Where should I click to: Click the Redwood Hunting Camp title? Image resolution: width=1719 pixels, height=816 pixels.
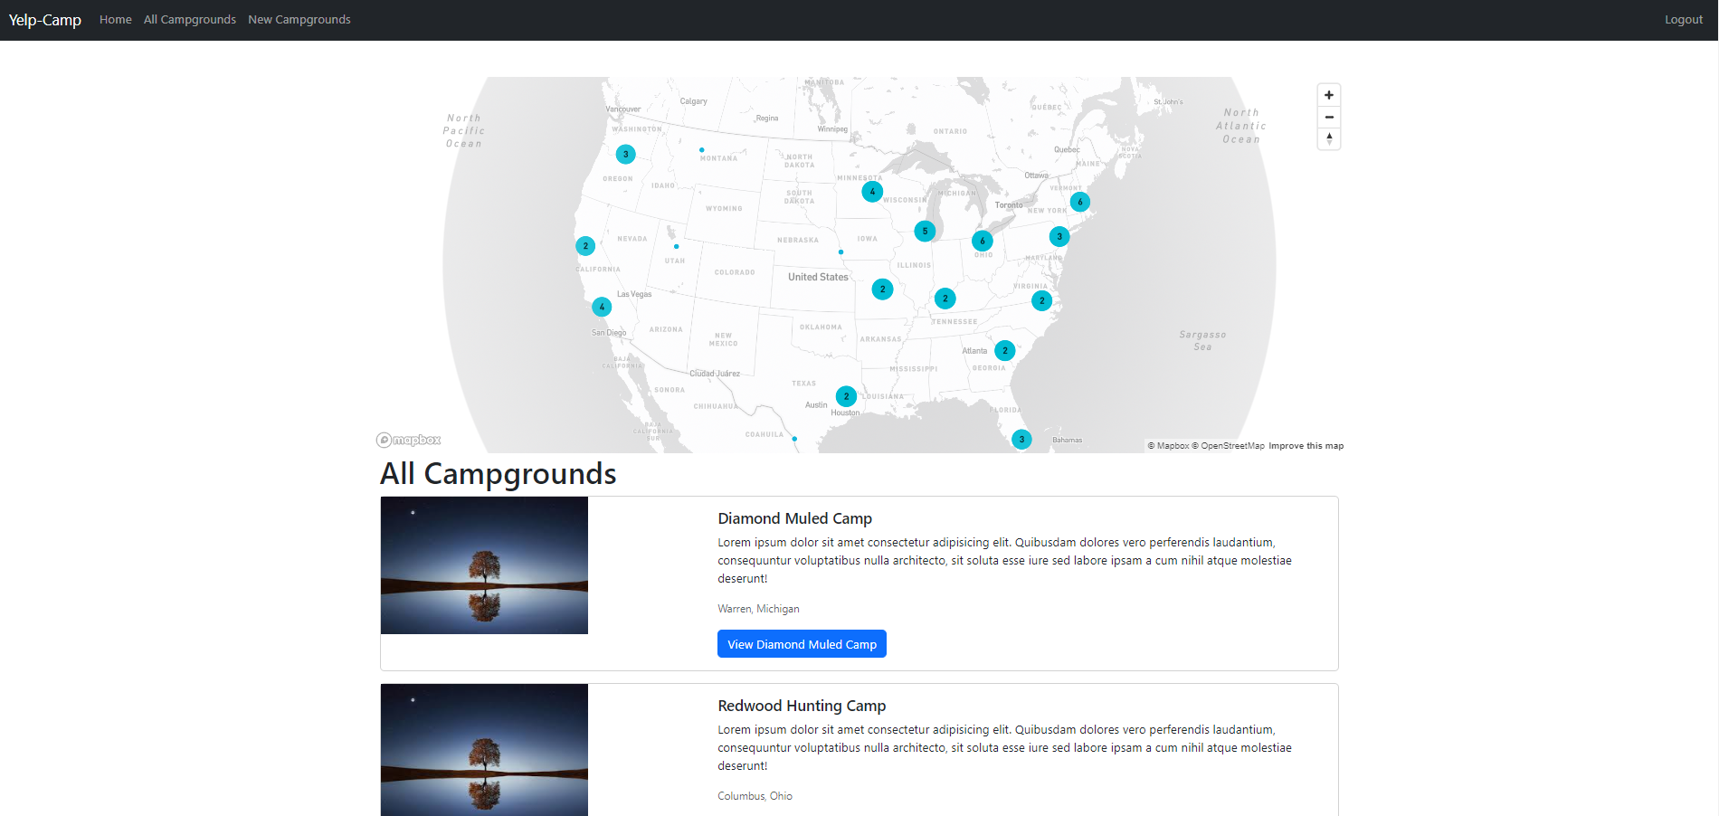pos(802,706)
